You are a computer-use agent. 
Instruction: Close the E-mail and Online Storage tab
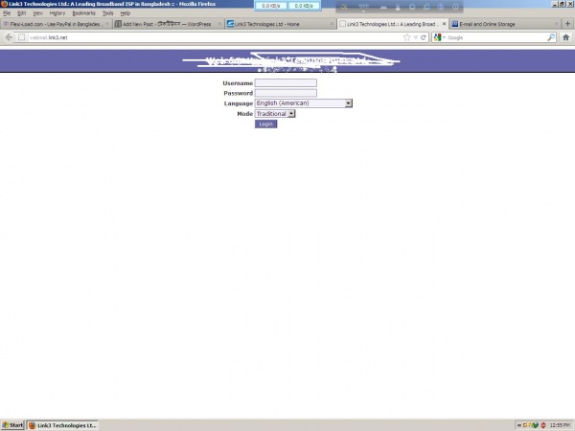point(556,24)
